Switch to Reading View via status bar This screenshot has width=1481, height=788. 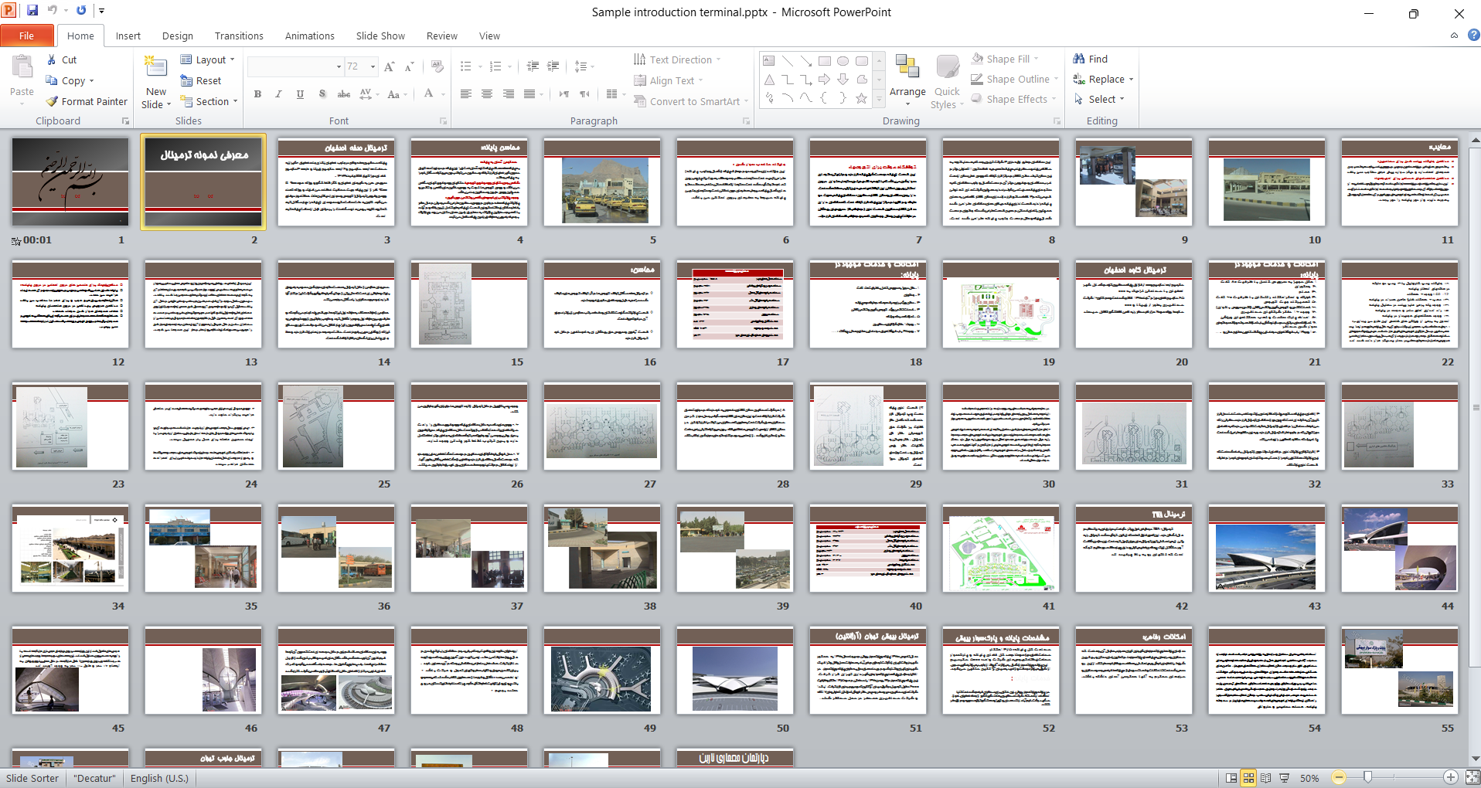(x=1265, y=778)
